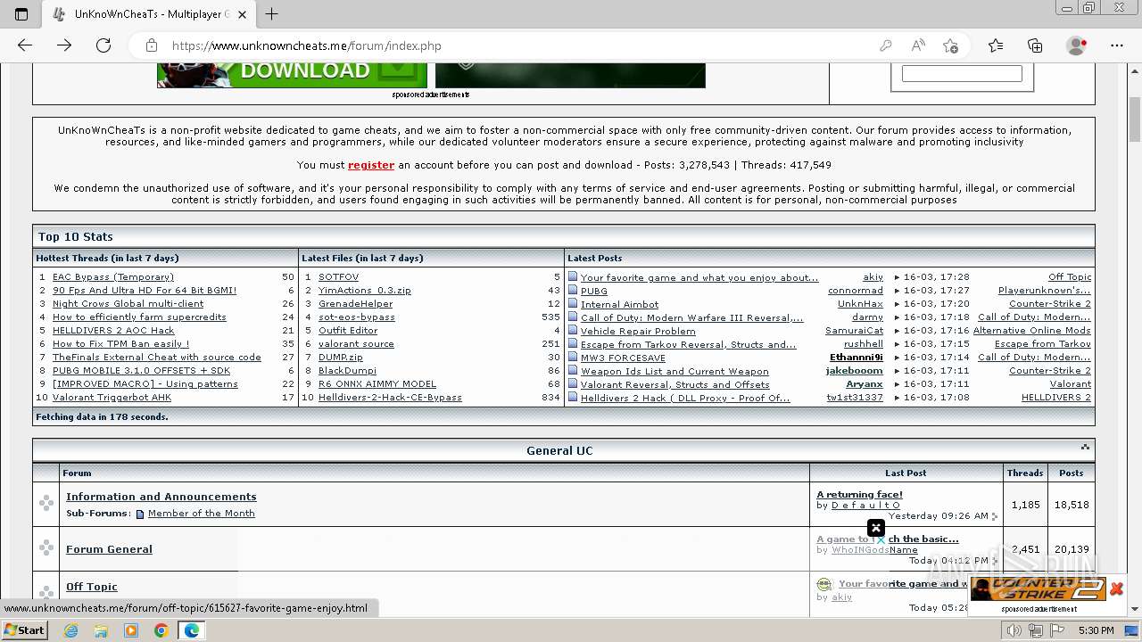The image size is (1142, 642).
Task: Reload the page with the refresh icon
Action: click(103, 45)
